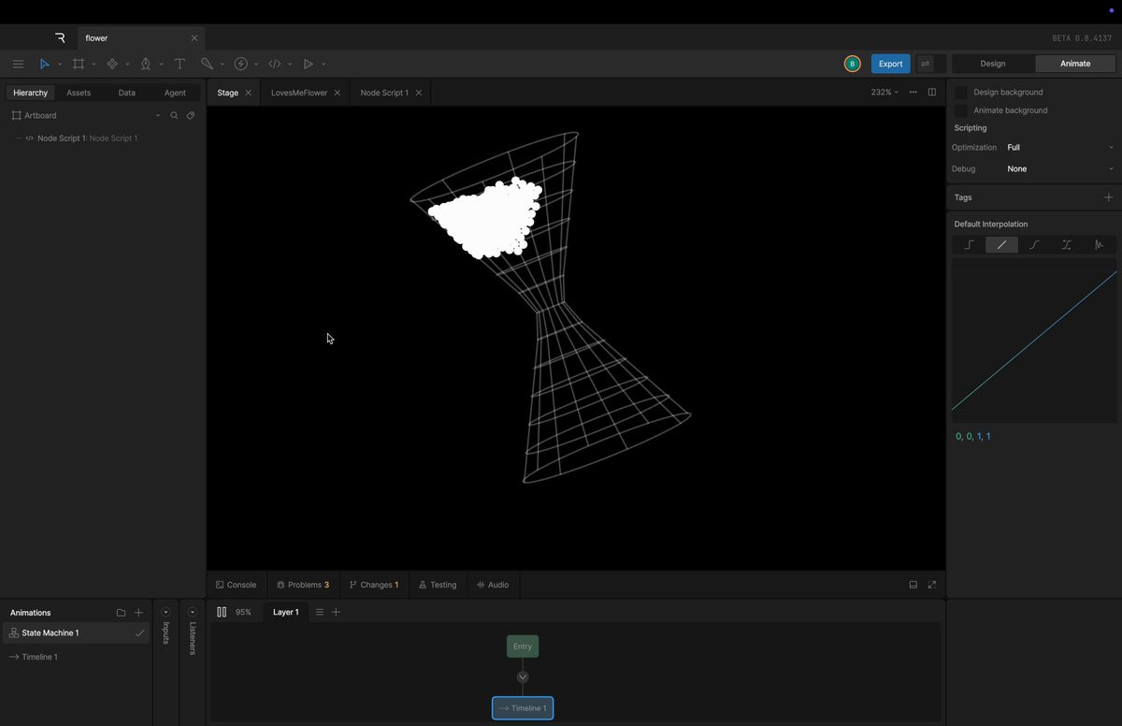Pause the state machine playback
Viewport: 1122px width, 726px height.
pos(222,612)
